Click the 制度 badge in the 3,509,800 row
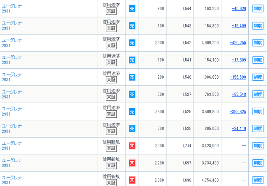The width and height of the screenshot is (267, 186). pos(258,112)
